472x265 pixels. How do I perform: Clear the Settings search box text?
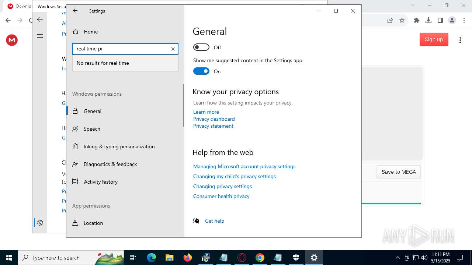tap(173, 49)
